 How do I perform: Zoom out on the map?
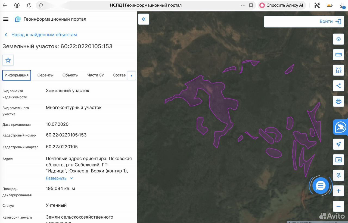338,206
